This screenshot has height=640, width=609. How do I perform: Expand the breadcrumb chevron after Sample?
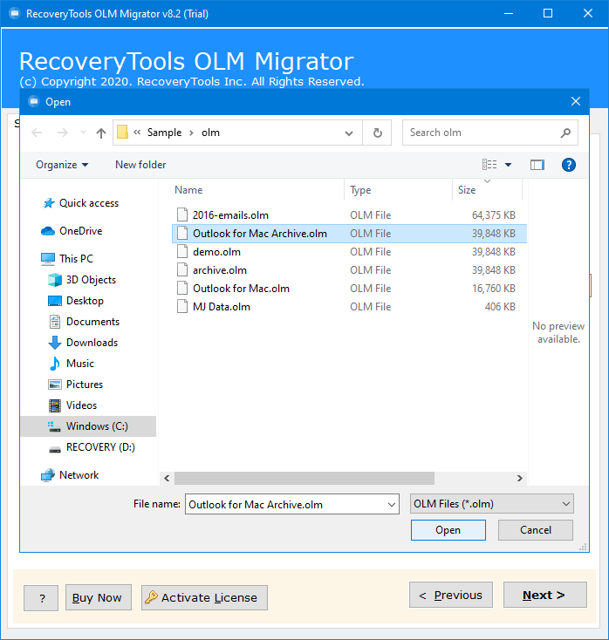191,133
